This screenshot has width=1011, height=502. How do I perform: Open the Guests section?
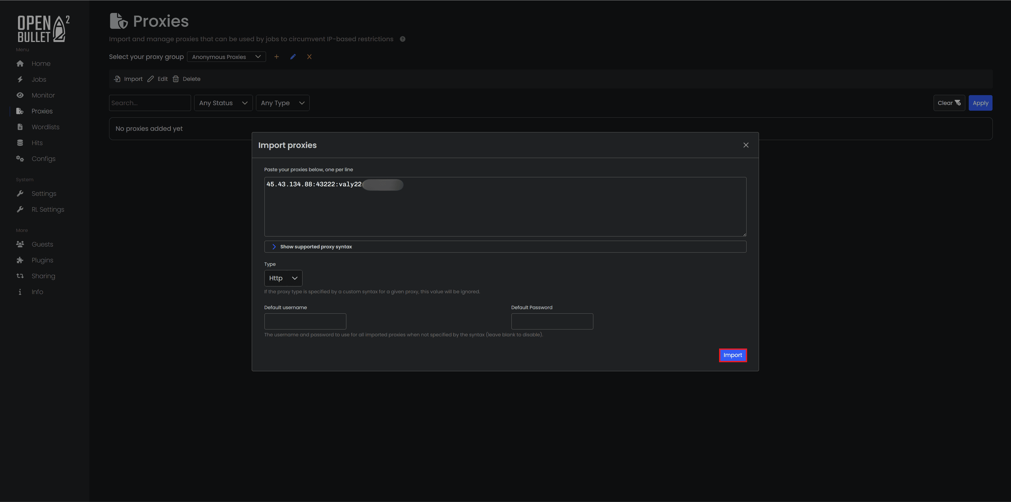click(42, 244)
